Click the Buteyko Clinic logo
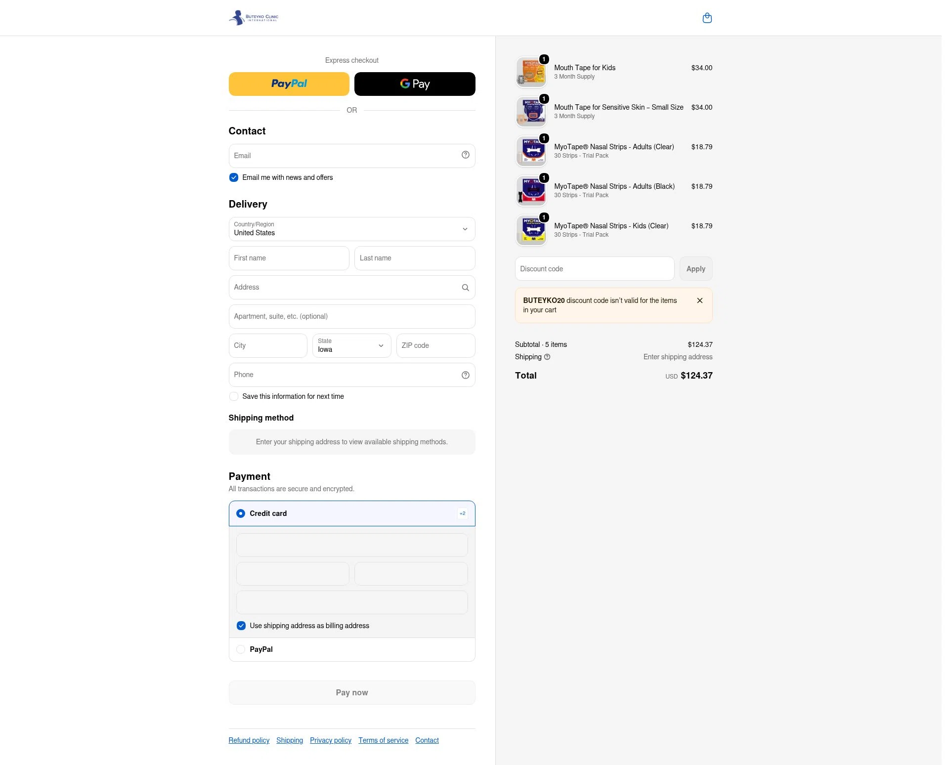This screenshot has width=949, height=765. click(x=254, y=18)
